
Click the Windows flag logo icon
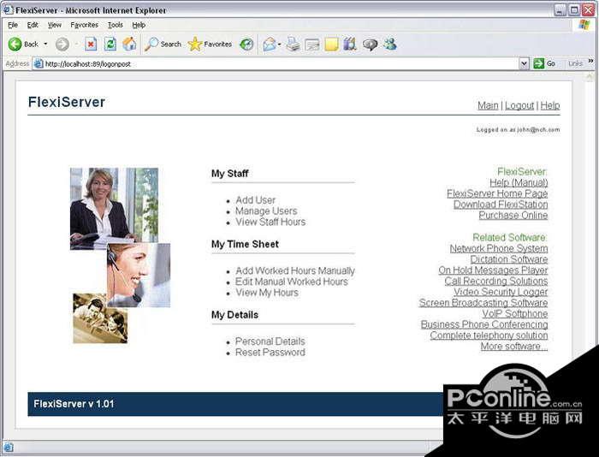[584, 25]
